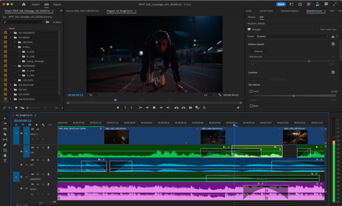Click the Home icon
The height and width of the screenshot is (206, 342).
click(x=24, y=4)
